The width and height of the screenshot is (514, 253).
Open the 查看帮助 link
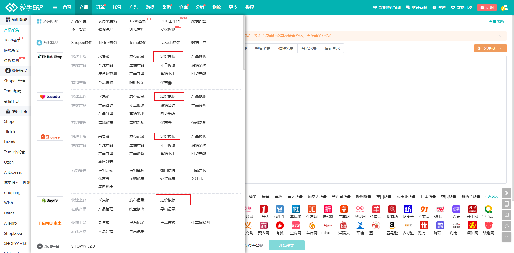click(x=496, y=21)
